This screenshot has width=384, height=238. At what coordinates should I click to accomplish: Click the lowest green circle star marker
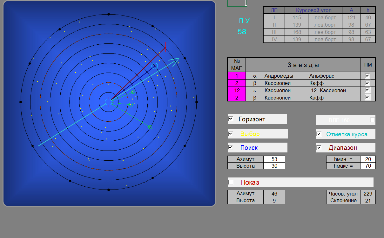[150, 127]
